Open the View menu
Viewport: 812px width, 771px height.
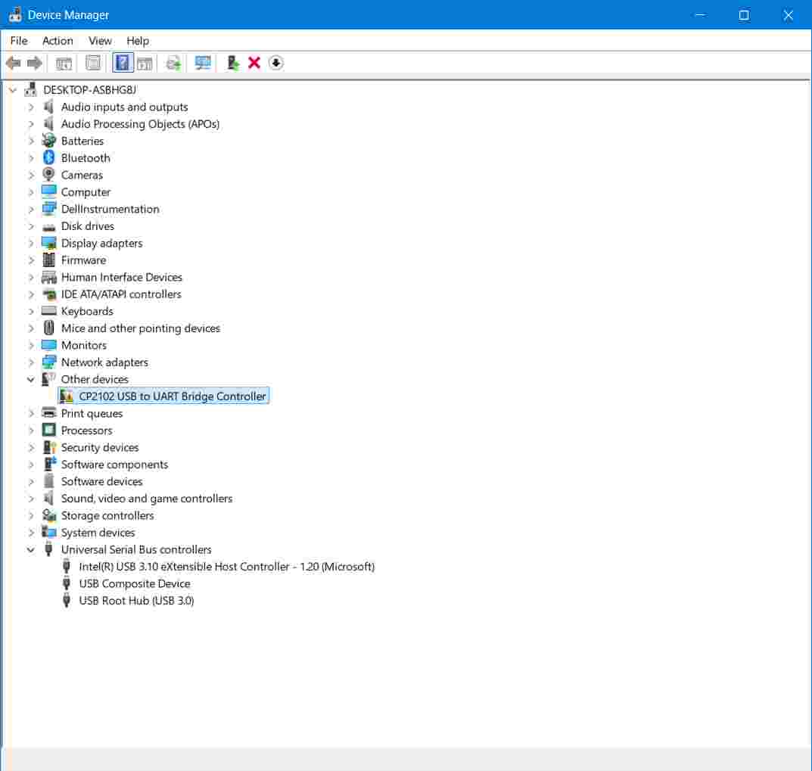click(x=100, y=40)
